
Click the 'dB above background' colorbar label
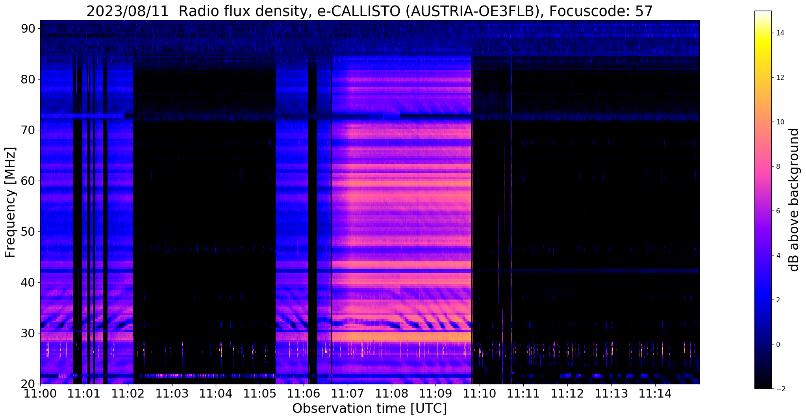(794, 200)
